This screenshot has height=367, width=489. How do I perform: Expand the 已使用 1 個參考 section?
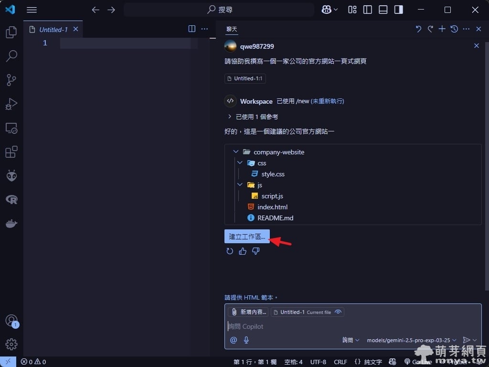click(x=230, y=117)
